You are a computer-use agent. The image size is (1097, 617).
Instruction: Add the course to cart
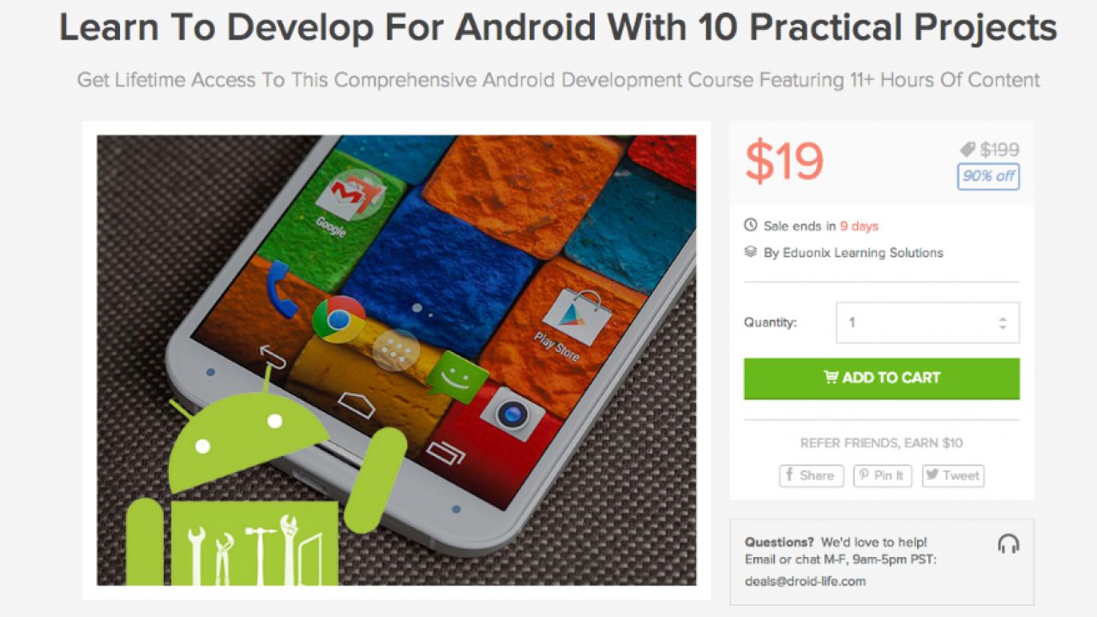tap(882, 378)
